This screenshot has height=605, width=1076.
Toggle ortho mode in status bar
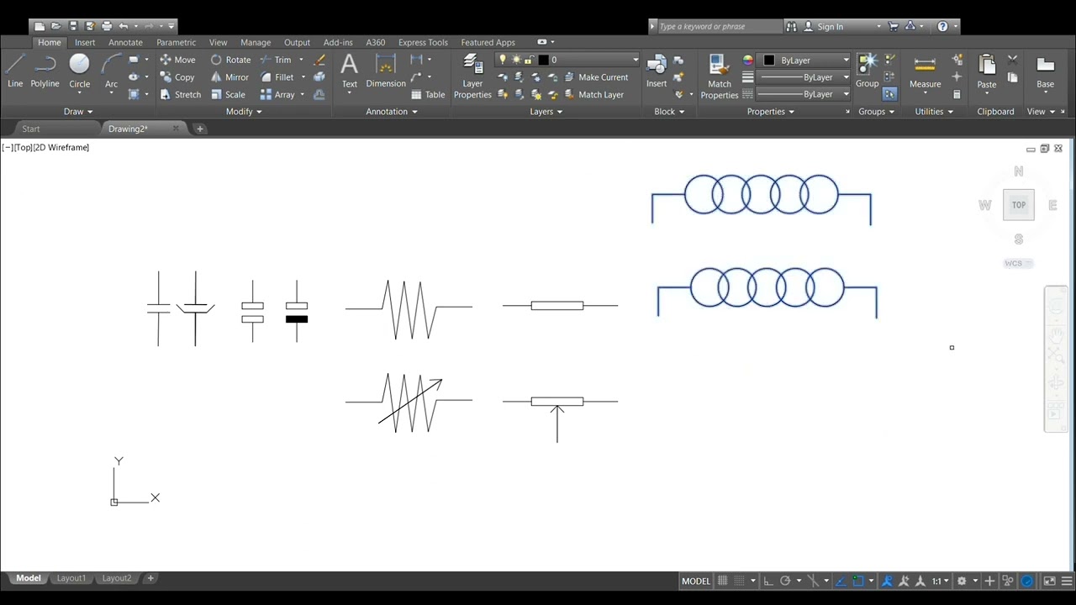tap(767, 581)
